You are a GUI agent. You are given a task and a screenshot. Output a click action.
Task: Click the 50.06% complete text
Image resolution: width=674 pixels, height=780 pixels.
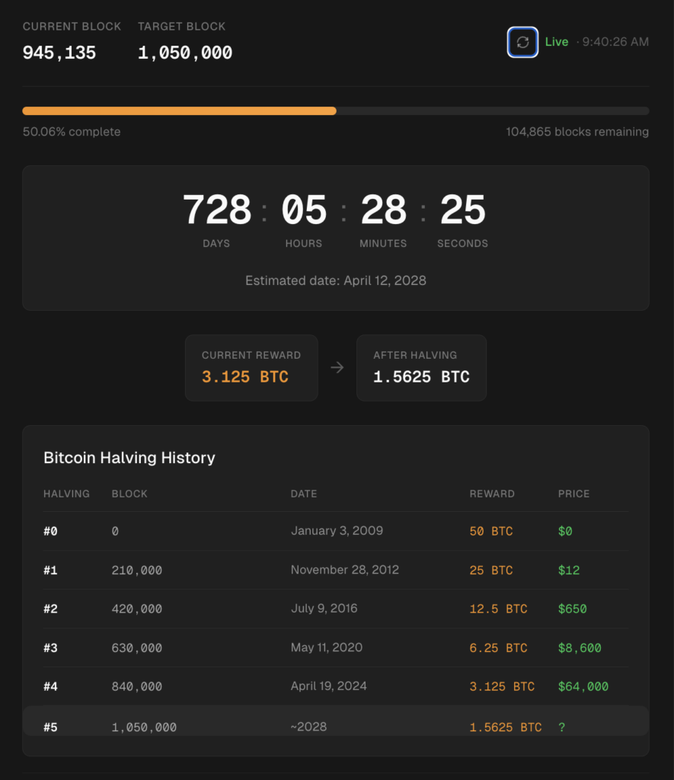click(x=72, y=132)
